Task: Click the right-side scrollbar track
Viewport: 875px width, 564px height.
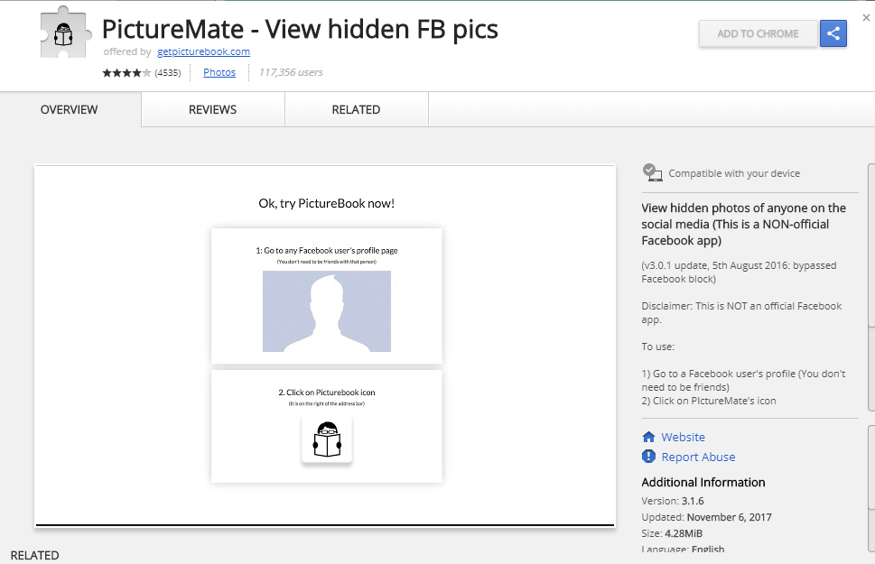Action: coord(870,361)
